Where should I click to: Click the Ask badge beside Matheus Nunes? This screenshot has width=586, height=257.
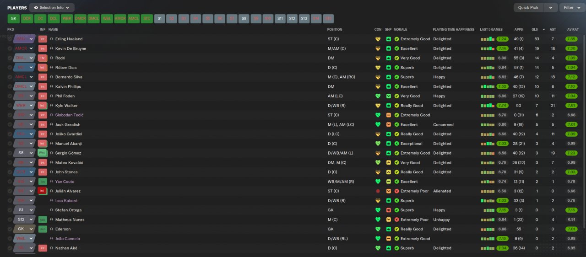[x=43, y=220]
